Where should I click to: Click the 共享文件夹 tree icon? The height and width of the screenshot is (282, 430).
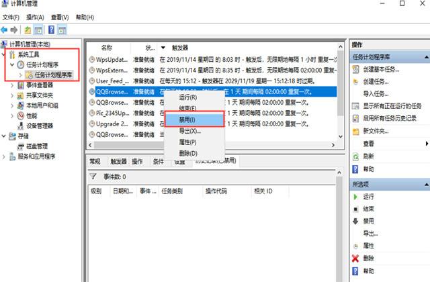click(21, 95)
